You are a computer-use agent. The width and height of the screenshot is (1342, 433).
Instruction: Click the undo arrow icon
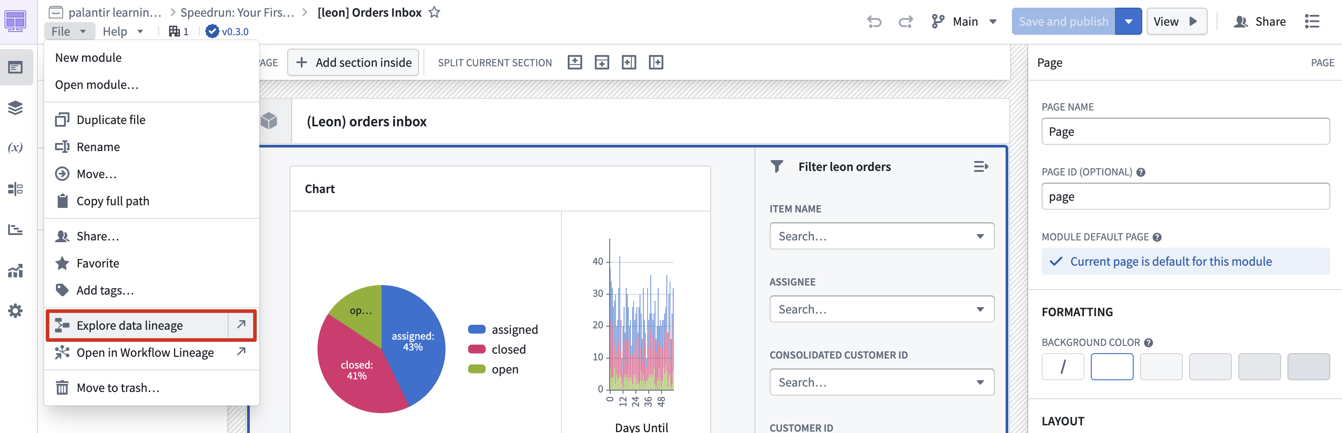pyautogui.click(x=873, y=21)
